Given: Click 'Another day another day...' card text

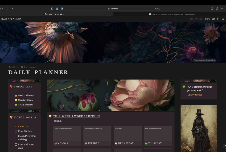Looking at the screenshot, I should point(94,129).
